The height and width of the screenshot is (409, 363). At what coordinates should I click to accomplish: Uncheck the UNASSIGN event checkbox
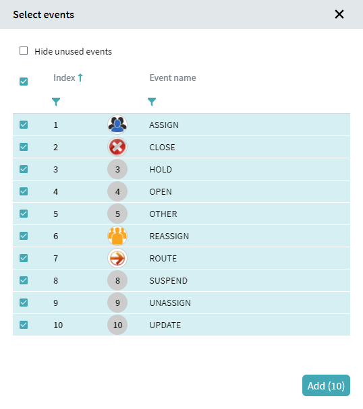[x=24, y=303]
